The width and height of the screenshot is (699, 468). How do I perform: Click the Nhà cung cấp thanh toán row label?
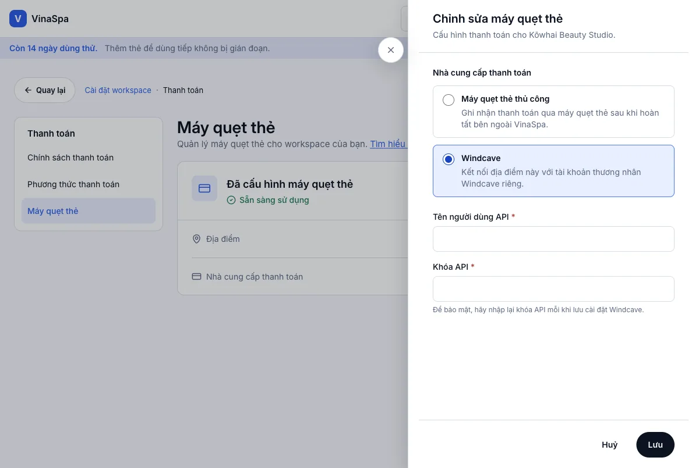(255, 277)
